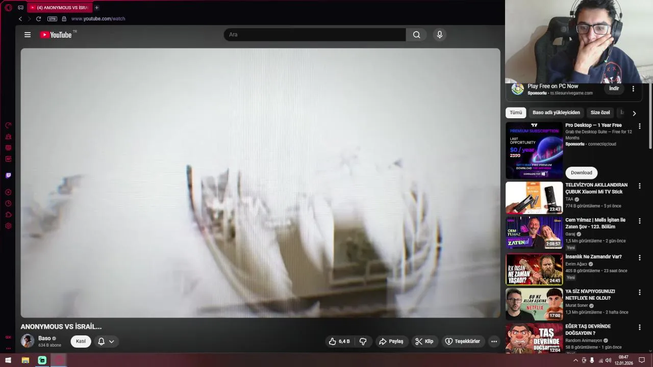This screenshot has height=367, width=653.
Task: Select the Size özel chip
Action: click(x=600, y=113)
